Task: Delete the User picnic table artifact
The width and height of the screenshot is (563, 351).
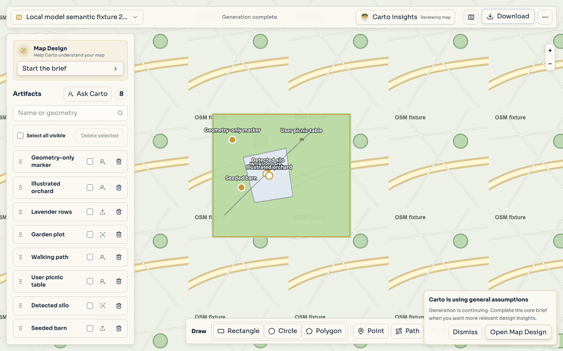Action: [x=119, y=281]
